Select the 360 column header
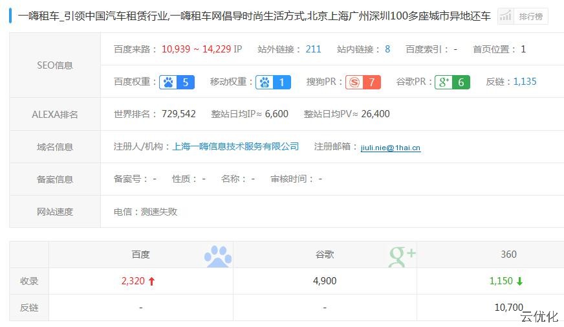This screenshot has height=327, width=564. (508, 254)
